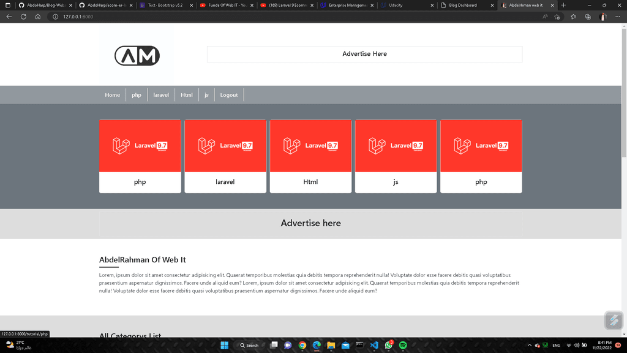Open the Favorites list
627x353 pixels.
tap(573, 17)
